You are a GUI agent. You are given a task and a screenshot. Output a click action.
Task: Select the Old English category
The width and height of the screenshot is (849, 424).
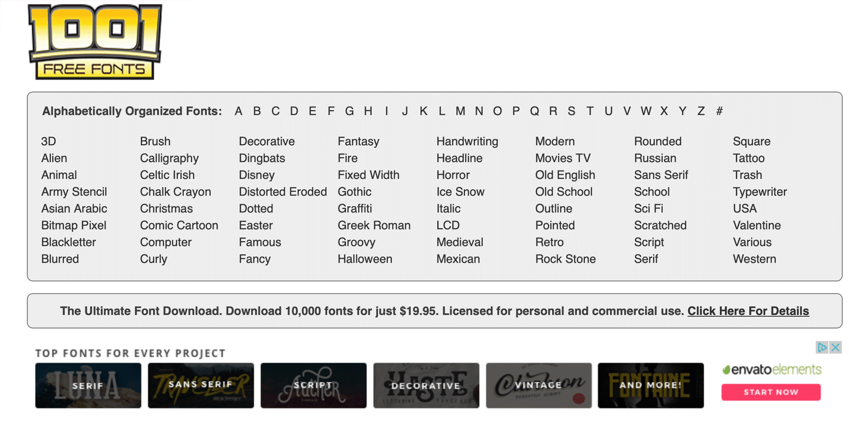tap(565, 175)
